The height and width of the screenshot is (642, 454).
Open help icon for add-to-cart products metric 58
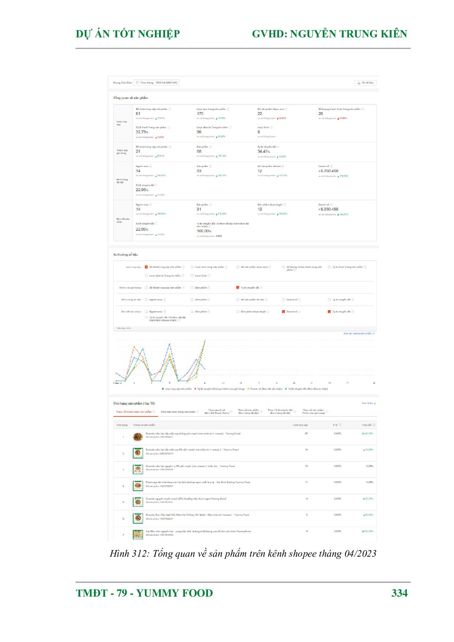coord(210,147)
